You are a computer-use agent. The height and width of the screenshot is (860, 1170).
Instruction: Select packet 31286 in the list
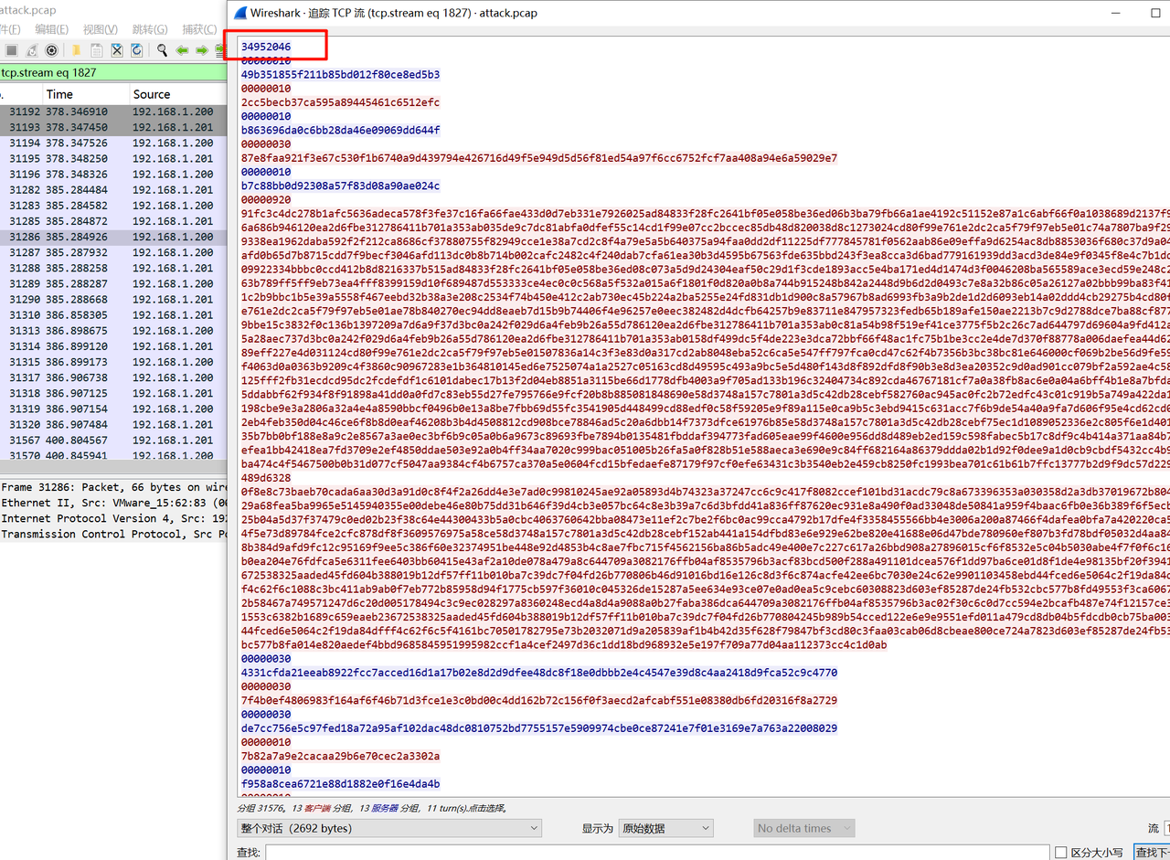coord(110,237)
